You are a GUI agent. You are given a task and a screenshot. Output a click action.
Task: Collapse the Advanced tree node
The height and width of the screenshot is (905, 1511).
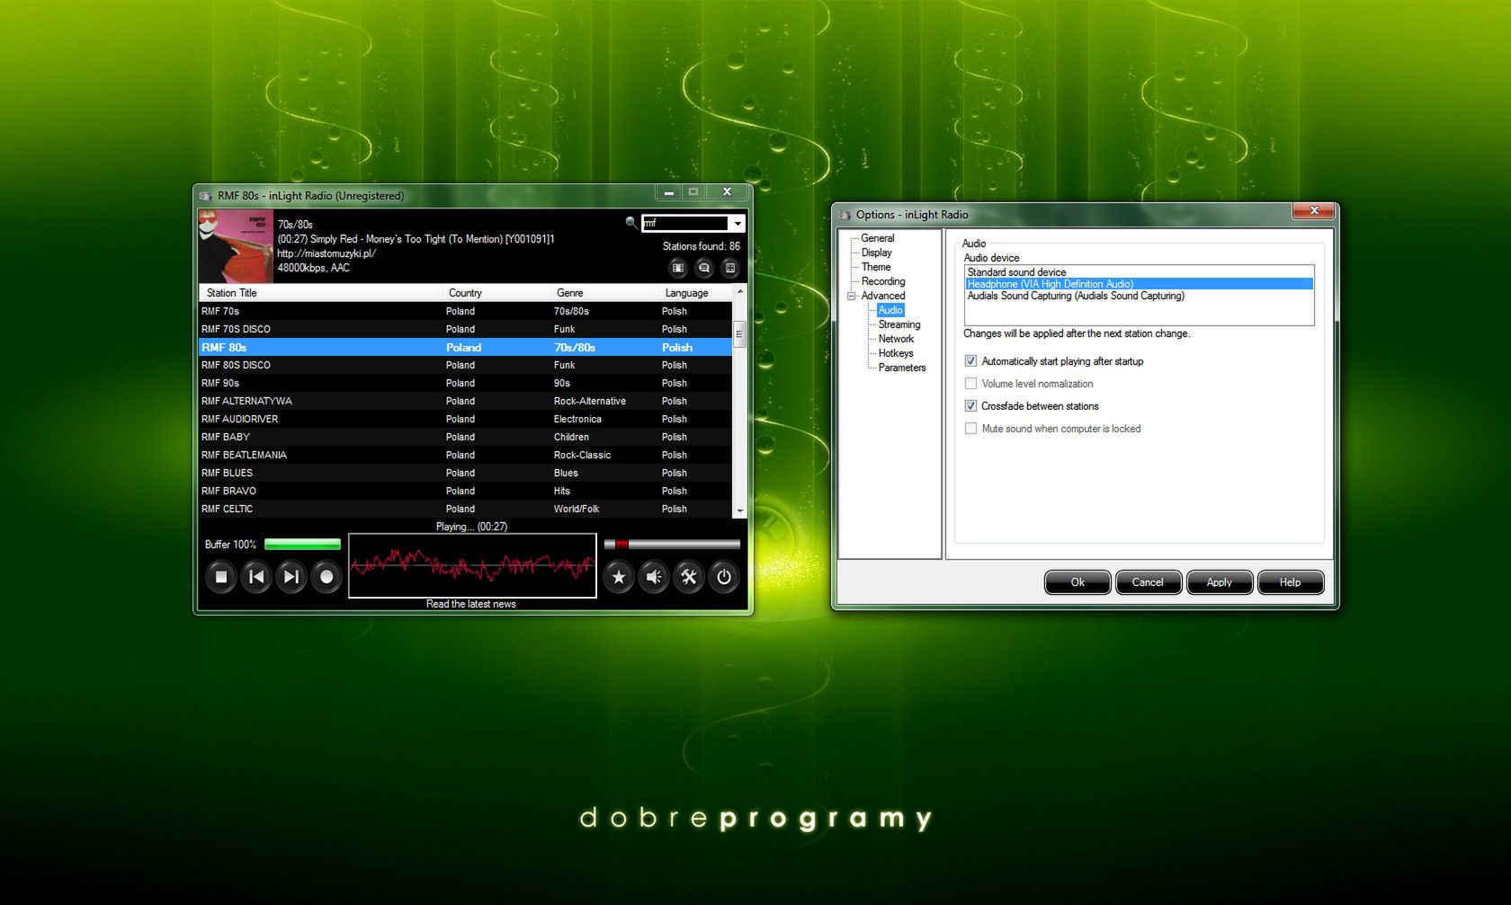click(x=852, y=296)
